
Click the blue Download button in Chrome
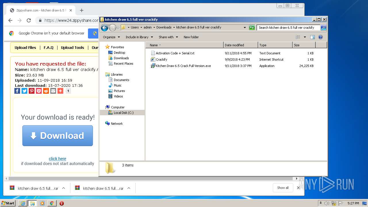[x=57, y=136]
